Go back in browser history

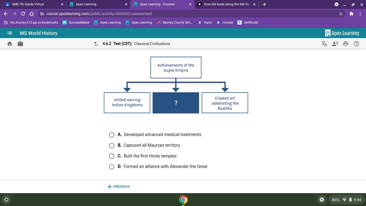6,14
